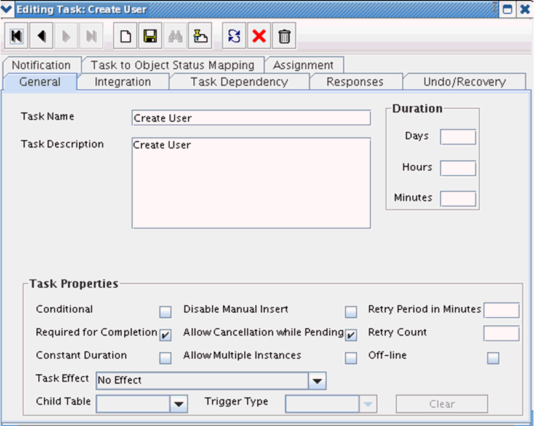Open the Responses tab
This screenshot has height=426, width=534.
[x=355, y=82]
